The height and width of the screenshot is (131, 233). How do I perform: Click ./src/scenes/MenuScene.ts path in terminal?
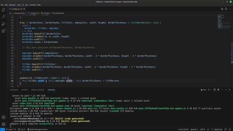coord(28,119)
